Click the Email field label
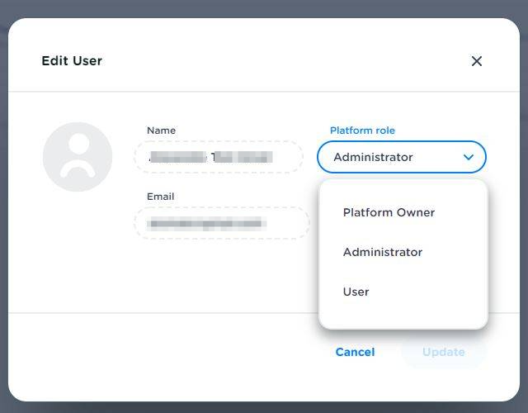 click(x=160, y=197)
